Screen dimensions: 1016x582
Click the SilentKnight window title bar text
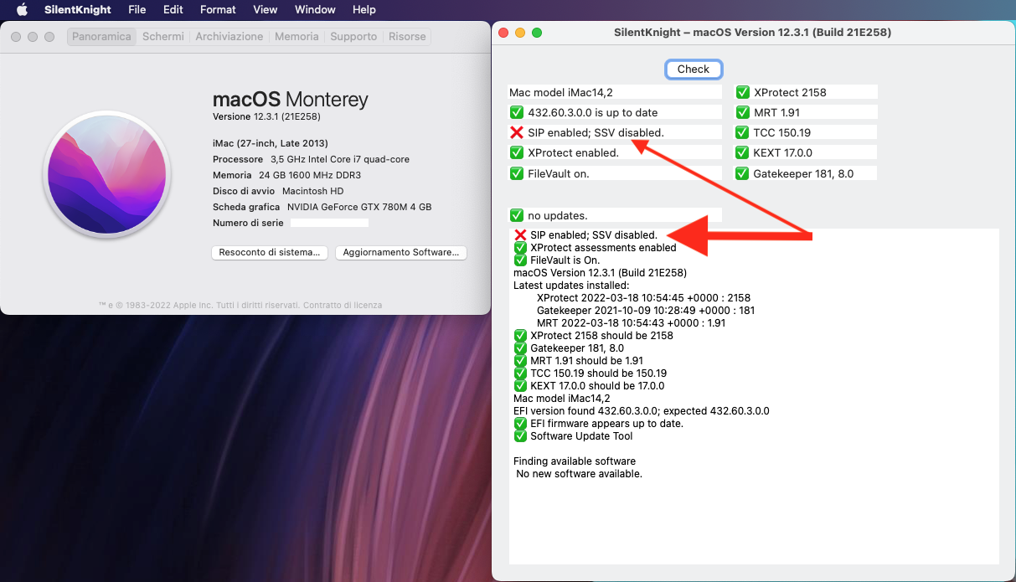[x=752, y=33]
